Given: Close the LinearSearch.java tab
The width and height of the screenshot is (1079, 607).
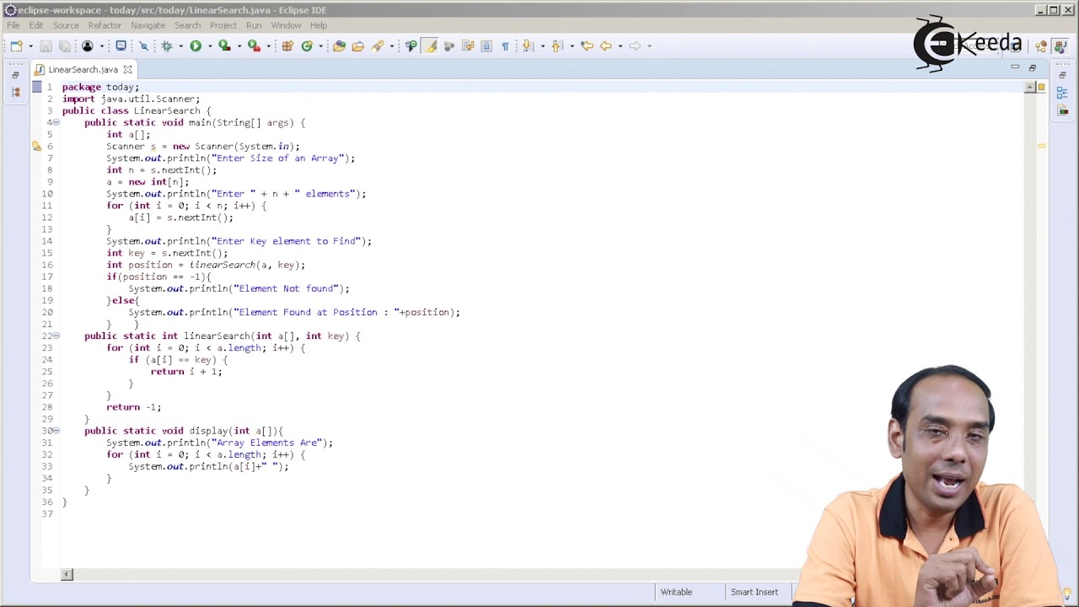Looking at the screenshot, I should [127, 70].
